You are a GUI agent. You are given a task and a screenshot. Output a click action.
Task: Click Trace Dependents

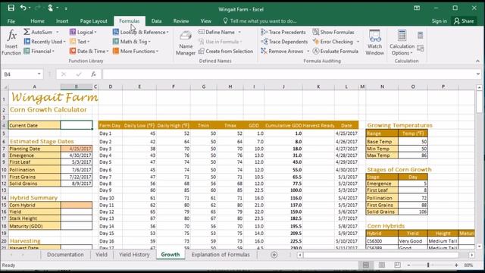click(x=284, y=42)
